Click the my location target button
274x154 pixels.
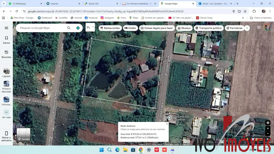coord(268,123)
